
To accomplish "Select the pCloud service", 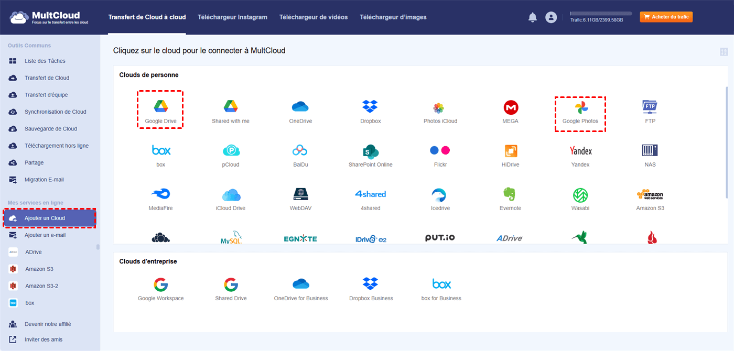I will pos(231,151).
